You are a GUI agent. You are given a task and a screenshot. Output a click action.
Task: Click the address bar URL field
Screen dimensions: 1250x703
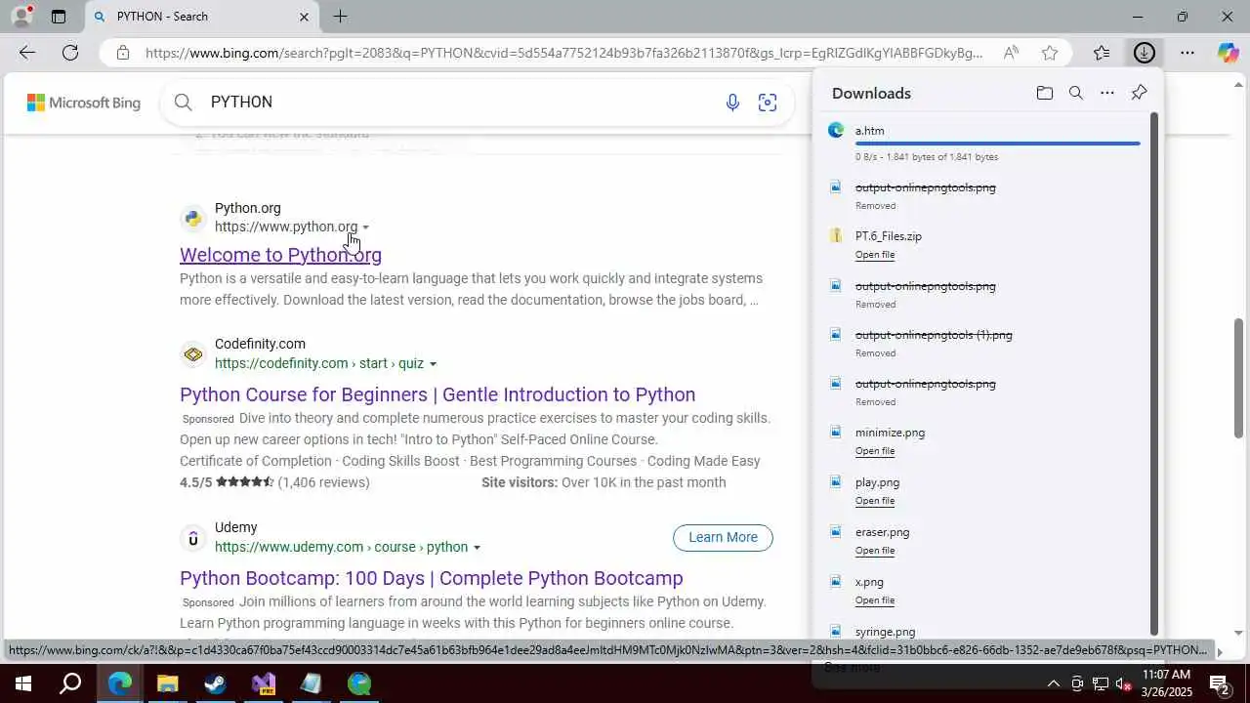[563, 53]
